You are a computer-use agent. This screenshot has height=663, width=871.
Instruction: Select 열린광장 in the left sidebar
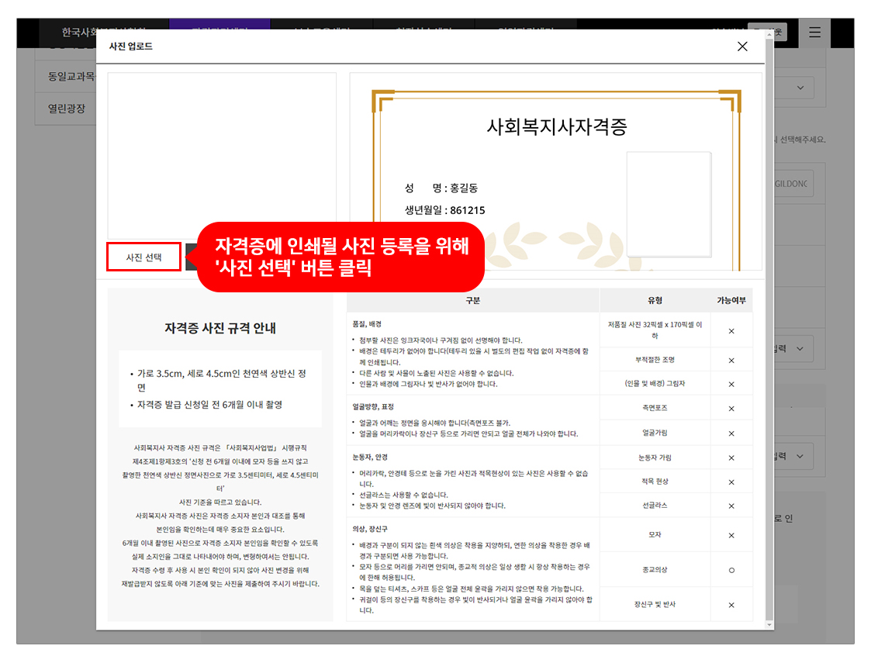tap(67, 109)
